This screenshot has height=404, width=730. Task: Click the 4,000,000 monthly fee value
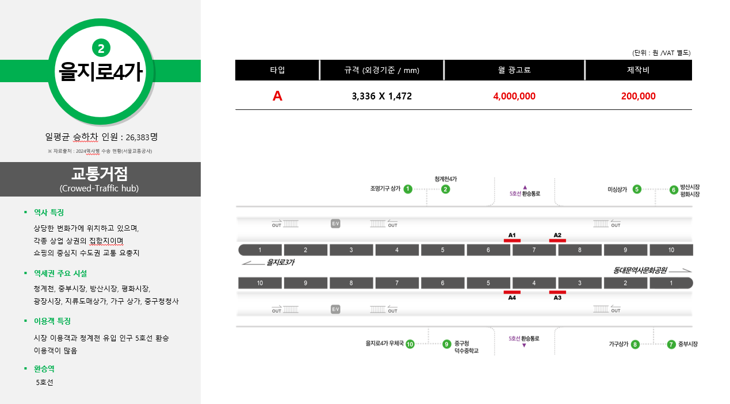(514, 96)
